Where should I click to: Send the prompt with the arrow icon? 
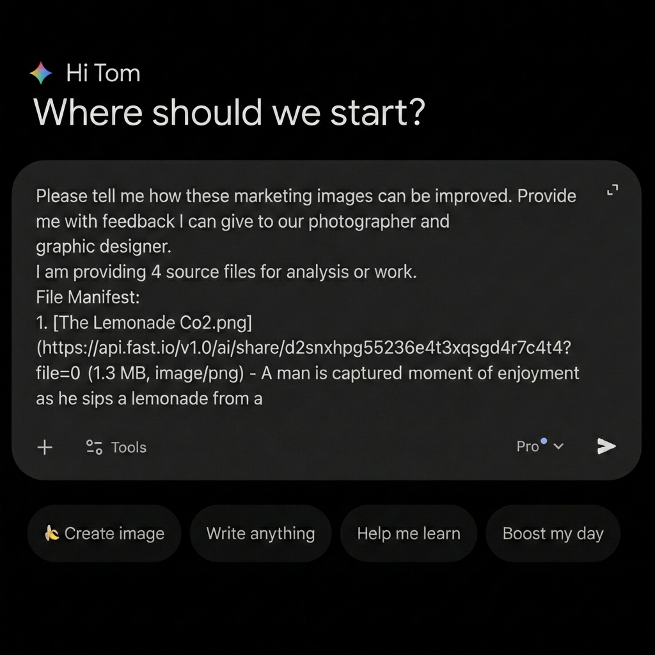(606, 446)
